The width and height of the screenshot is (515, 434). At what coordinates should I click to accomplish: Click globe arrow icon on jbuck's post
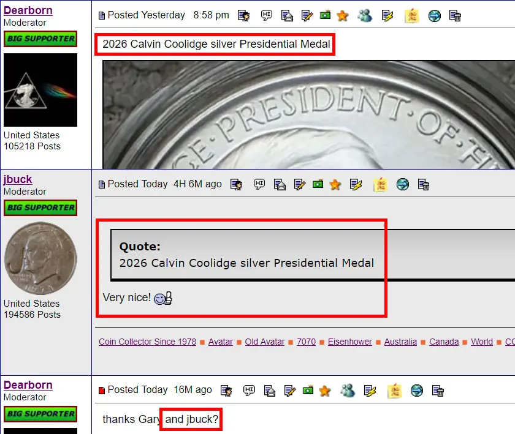point(403,184)
